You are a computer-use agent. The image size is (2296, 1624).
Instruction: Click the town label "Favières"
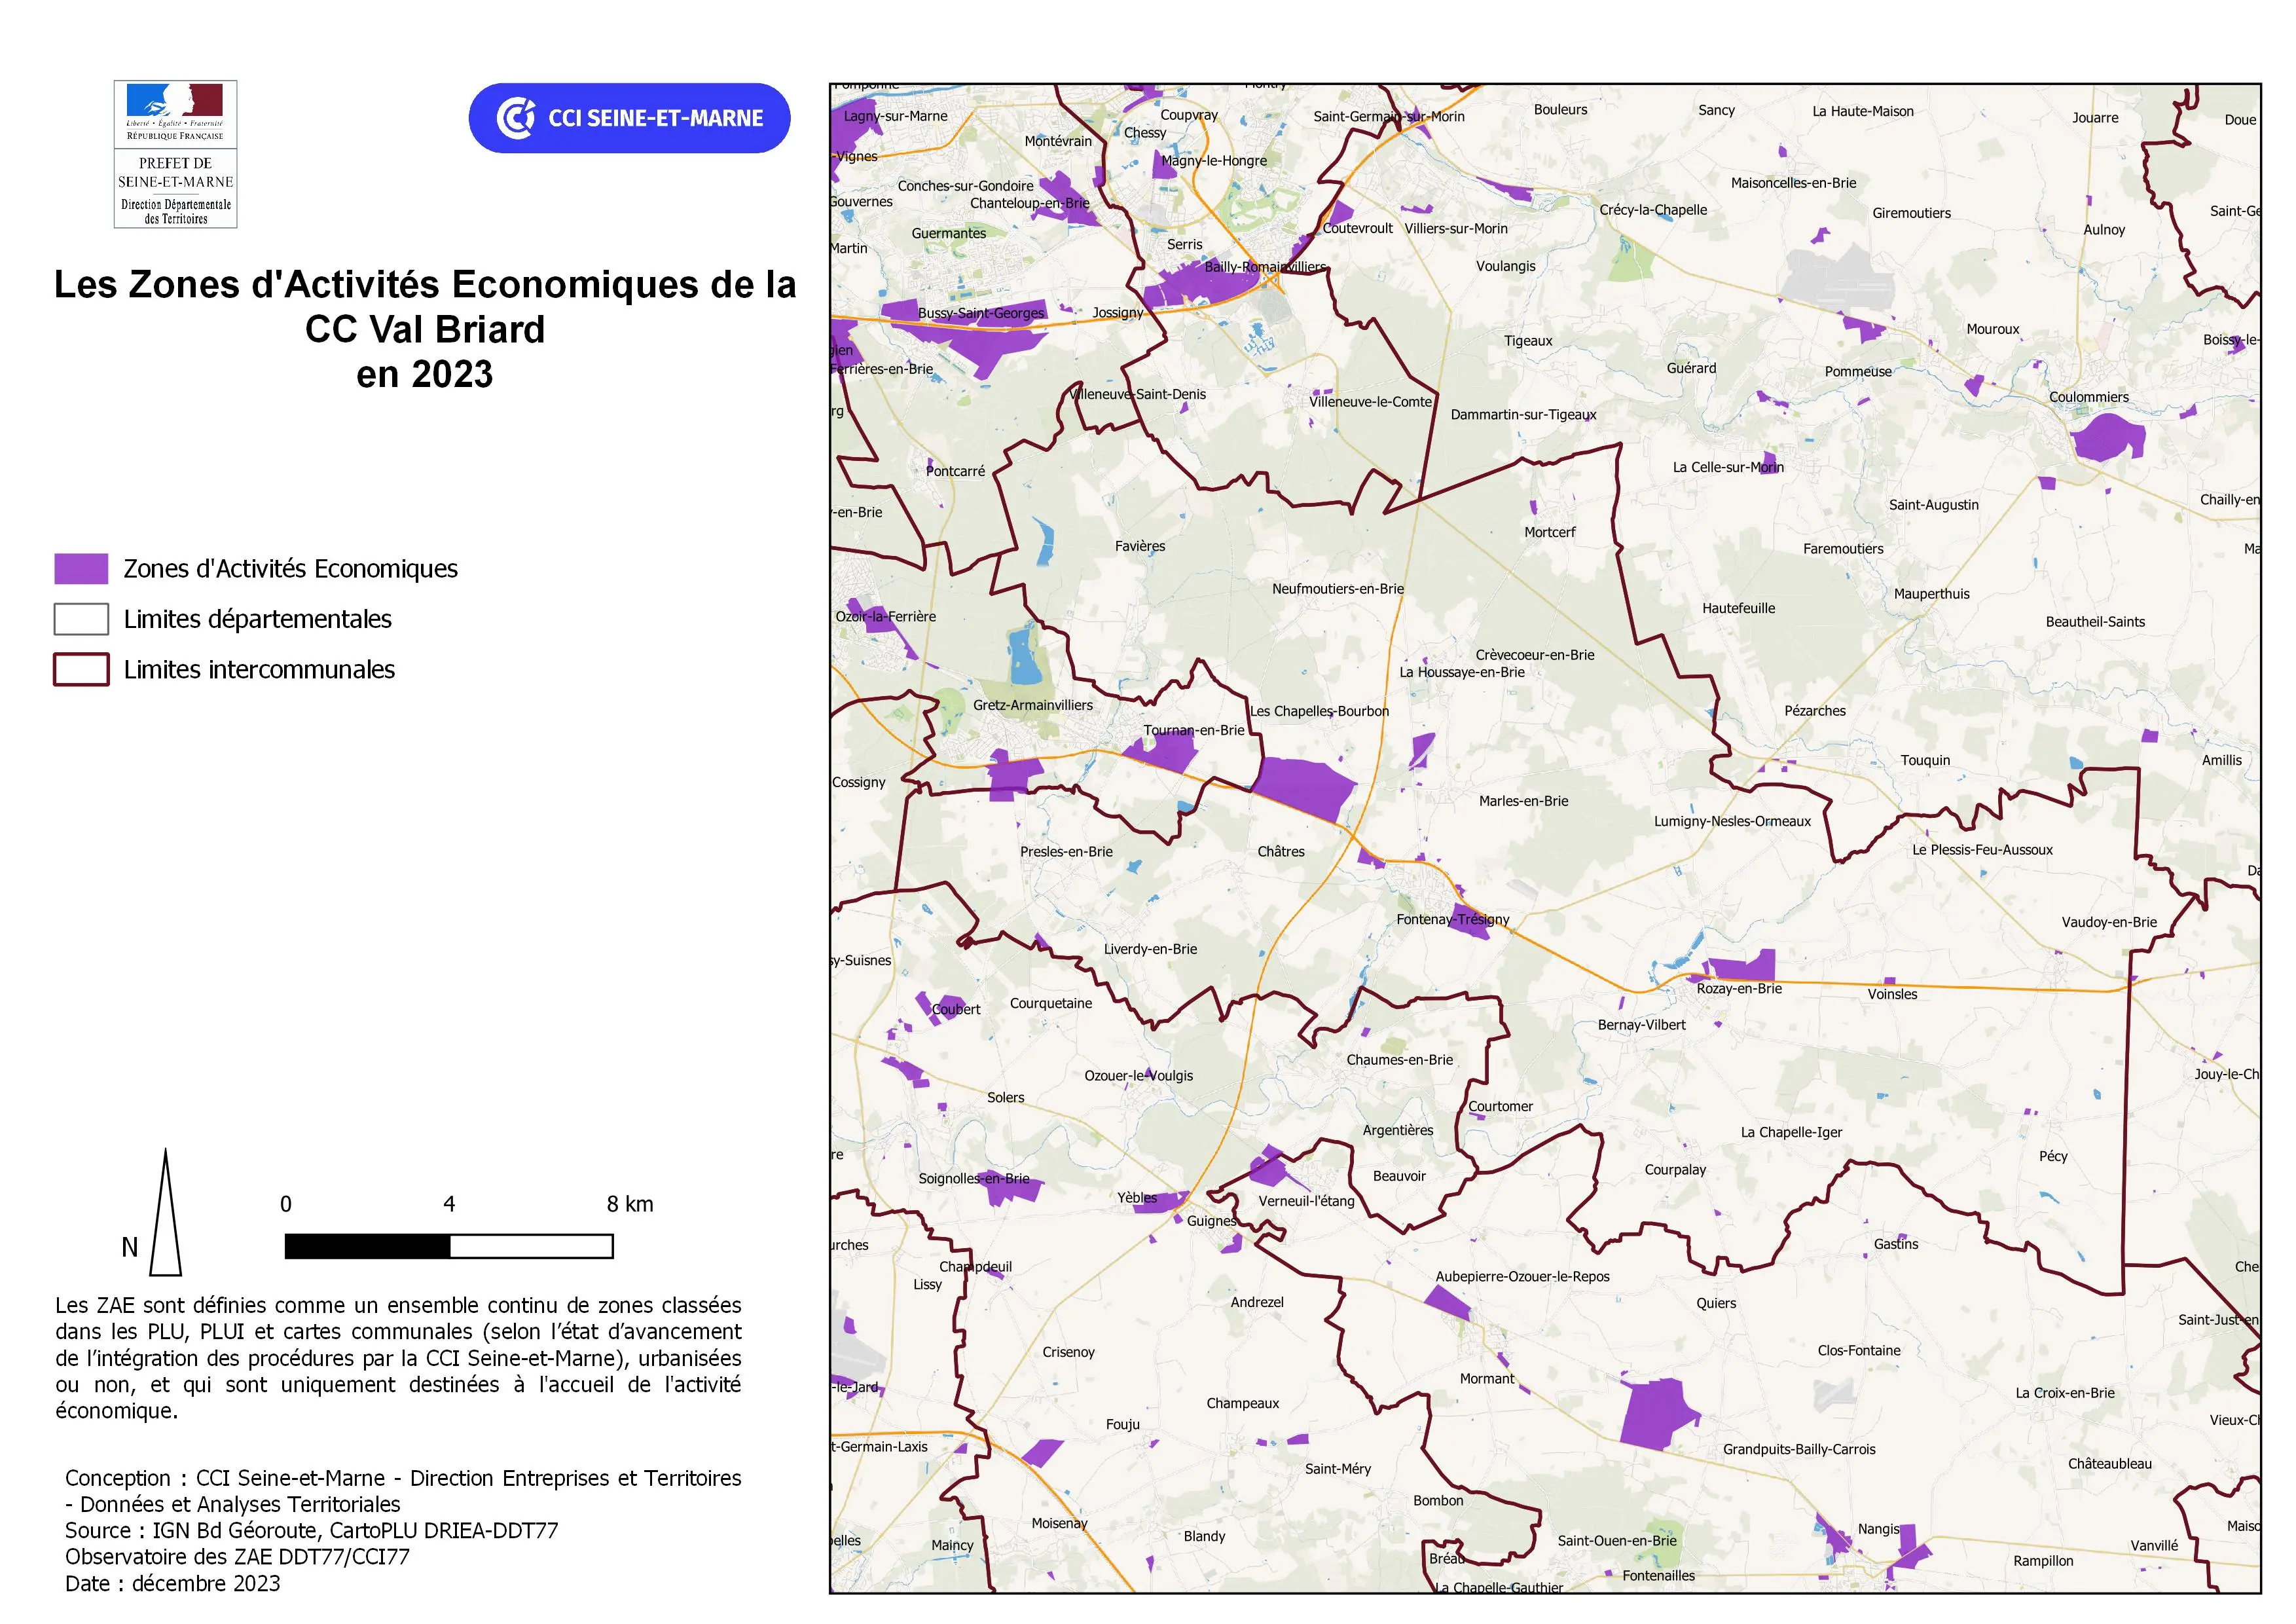(1140, 546)
